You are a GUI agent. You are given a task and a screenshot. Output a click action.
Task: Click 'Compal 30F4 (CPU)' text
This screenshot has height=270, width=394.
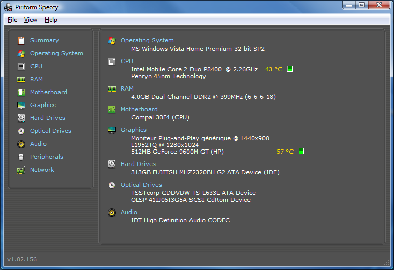(160, 117)
